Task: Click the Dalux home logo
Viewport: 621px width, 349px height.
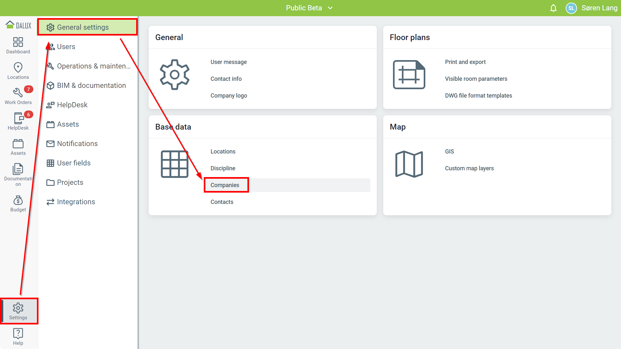Action: click(18, 25)
